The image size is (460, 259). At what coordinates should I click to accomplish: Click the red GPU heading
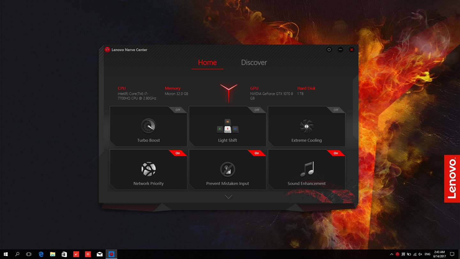(254, 88)
